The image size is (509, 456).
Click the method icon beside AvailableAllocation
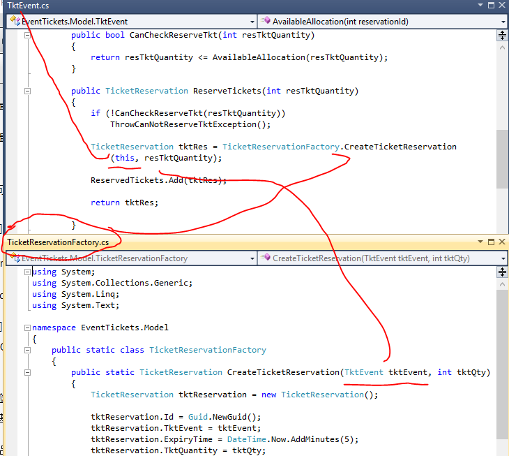[266, 21]
